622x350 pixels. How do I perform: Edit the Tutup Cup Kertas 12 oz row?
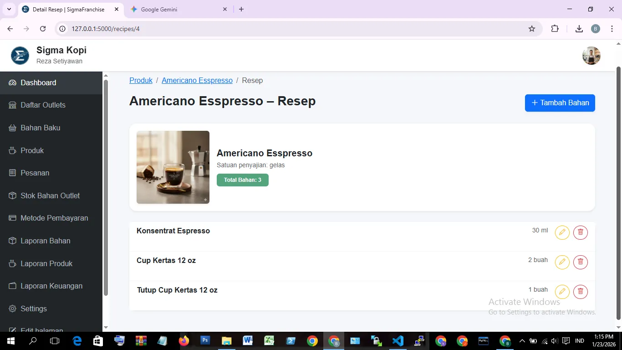tap(562, 292)
